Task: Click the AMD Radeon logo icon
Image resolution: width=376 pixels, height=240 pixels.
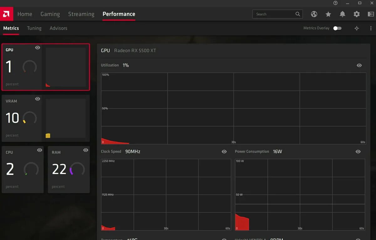Action: [6, 14]
